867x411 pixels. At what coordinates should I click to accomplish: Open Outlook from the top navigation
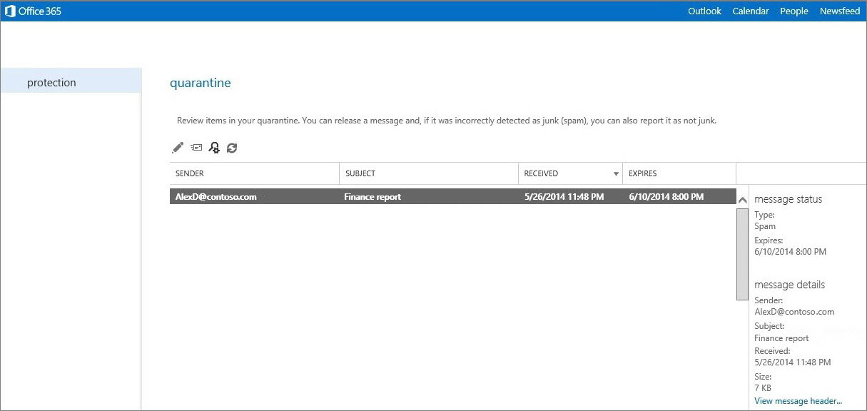(x=704, y=11)
